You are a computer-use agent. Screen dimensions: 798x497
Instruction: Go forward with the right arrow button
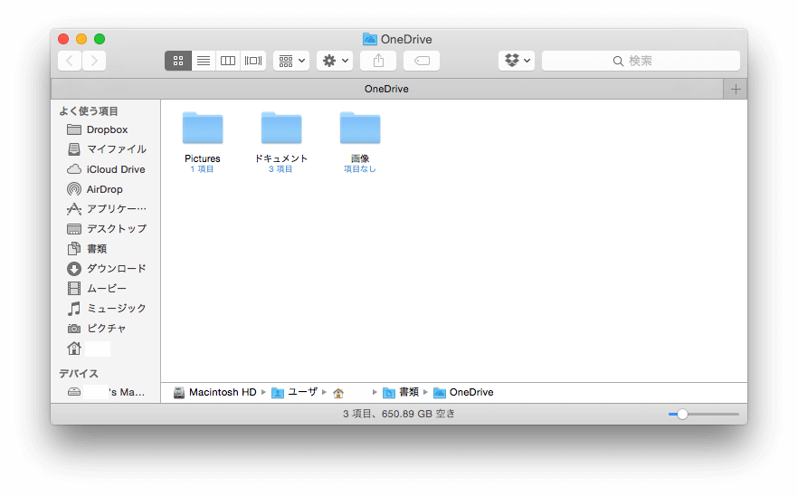pos(94,62)
